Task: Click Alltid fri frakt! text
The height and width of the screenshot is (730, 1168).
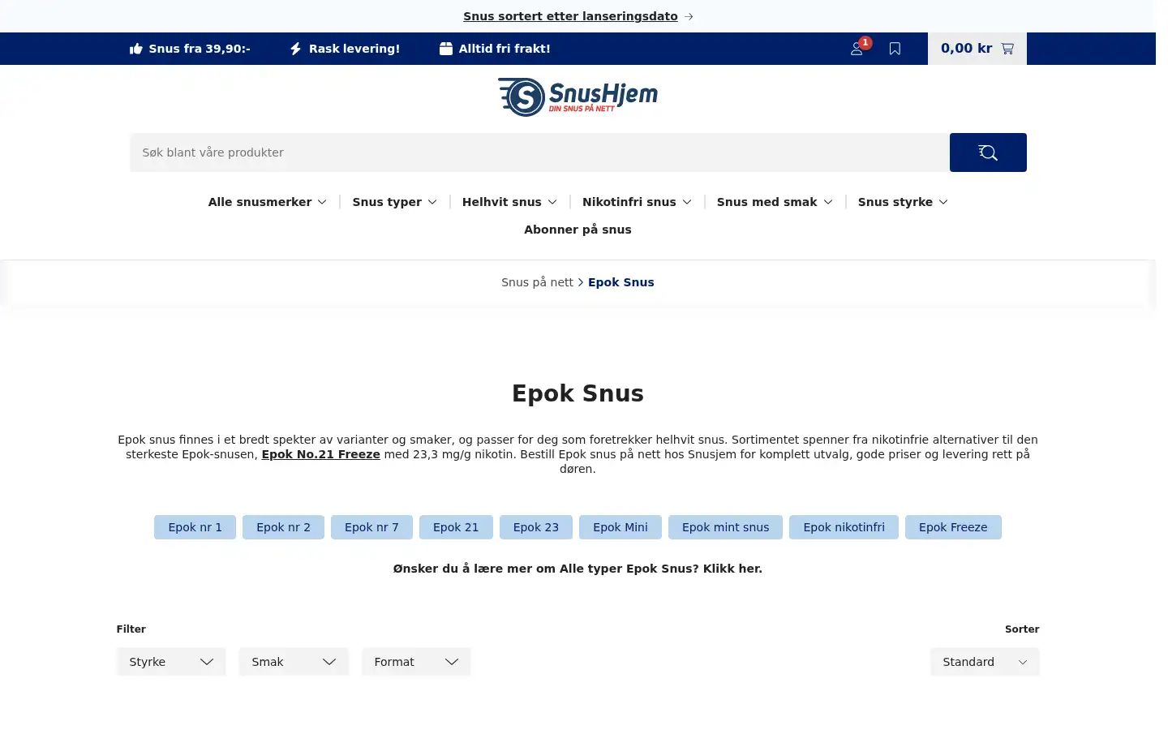Action: 505,49
